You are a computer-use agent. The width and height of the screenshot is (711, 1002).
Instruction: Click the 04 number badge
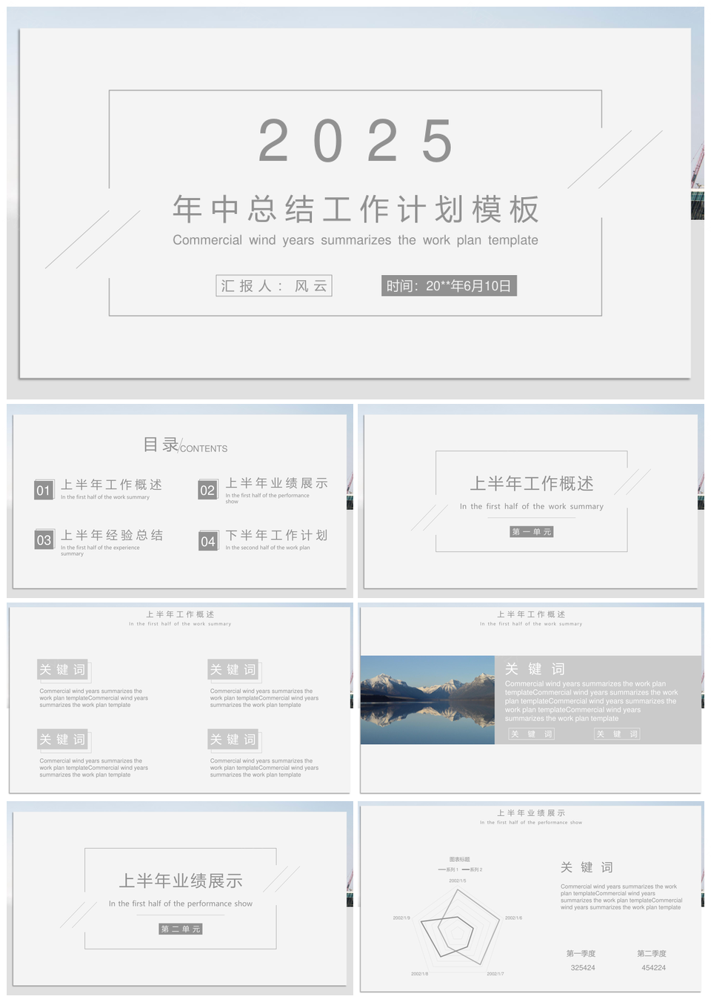tap(208, 541)
